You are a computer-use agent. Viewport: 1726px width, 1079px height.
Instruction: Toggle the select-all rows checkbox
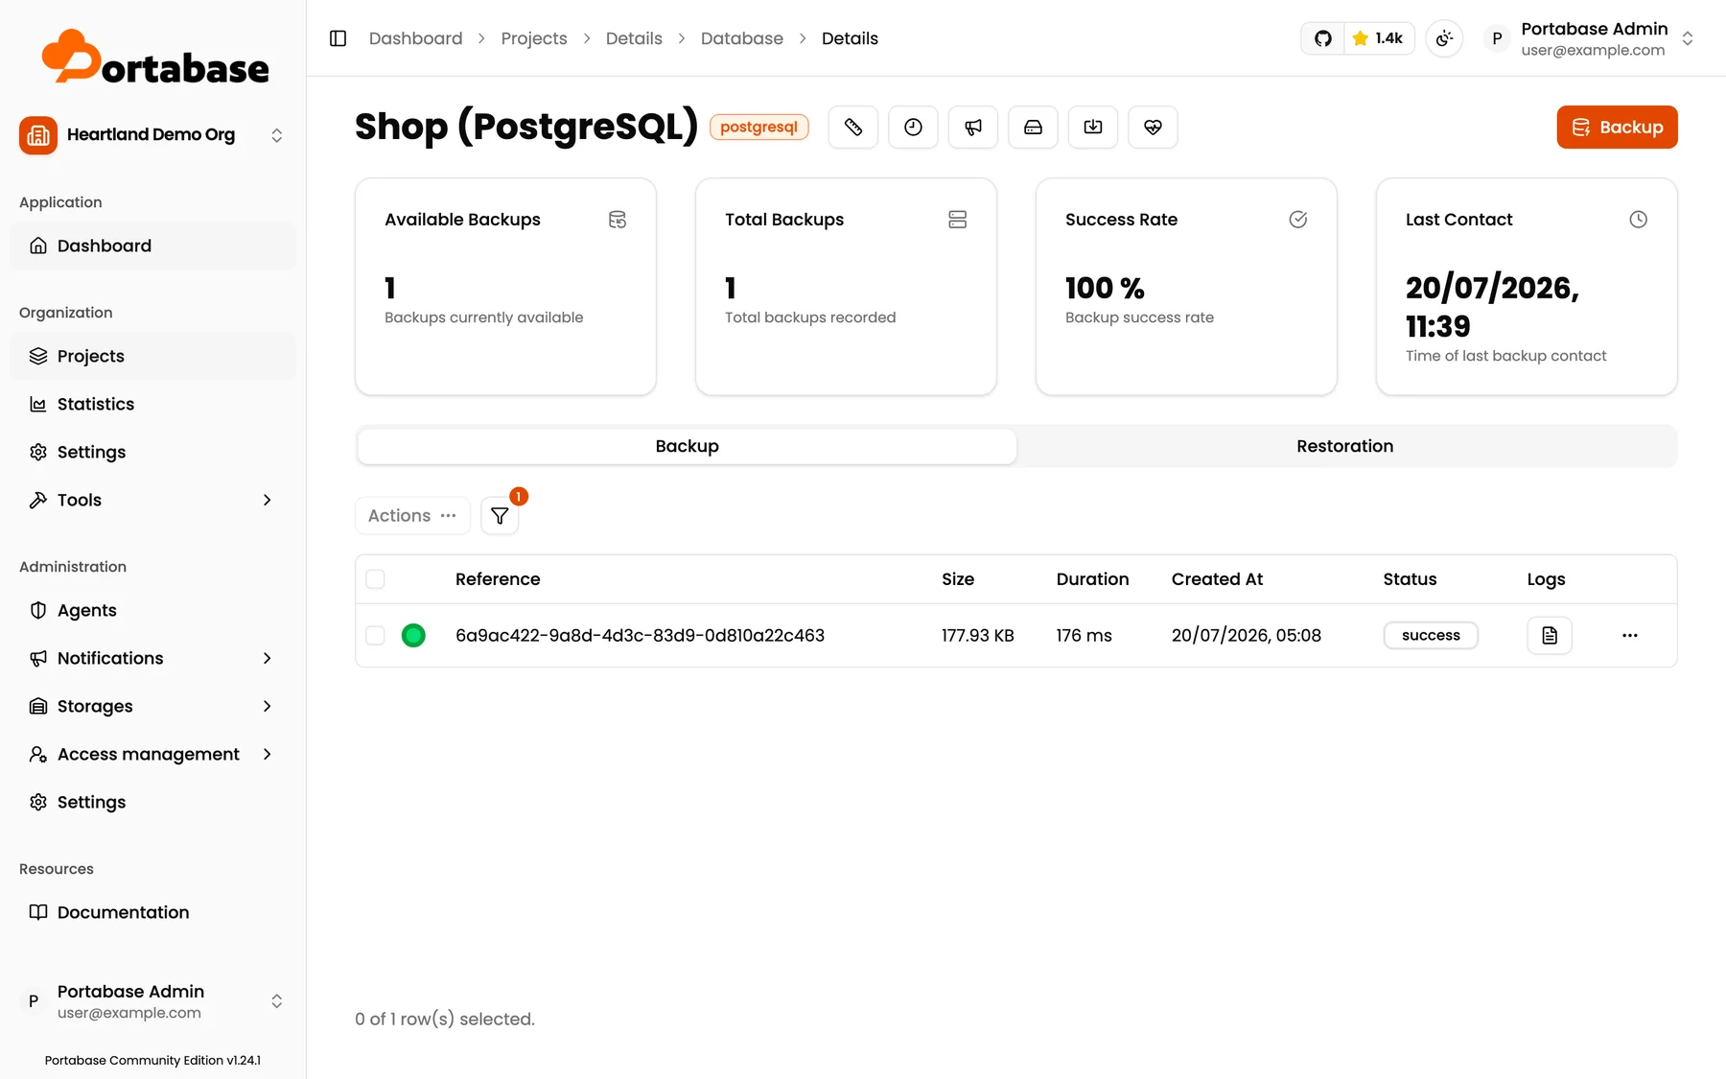tap(375, 579)
